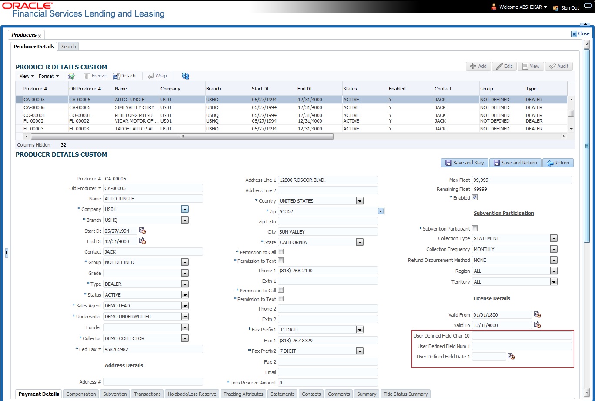Enable Permission to Text under State

(281, 261)
